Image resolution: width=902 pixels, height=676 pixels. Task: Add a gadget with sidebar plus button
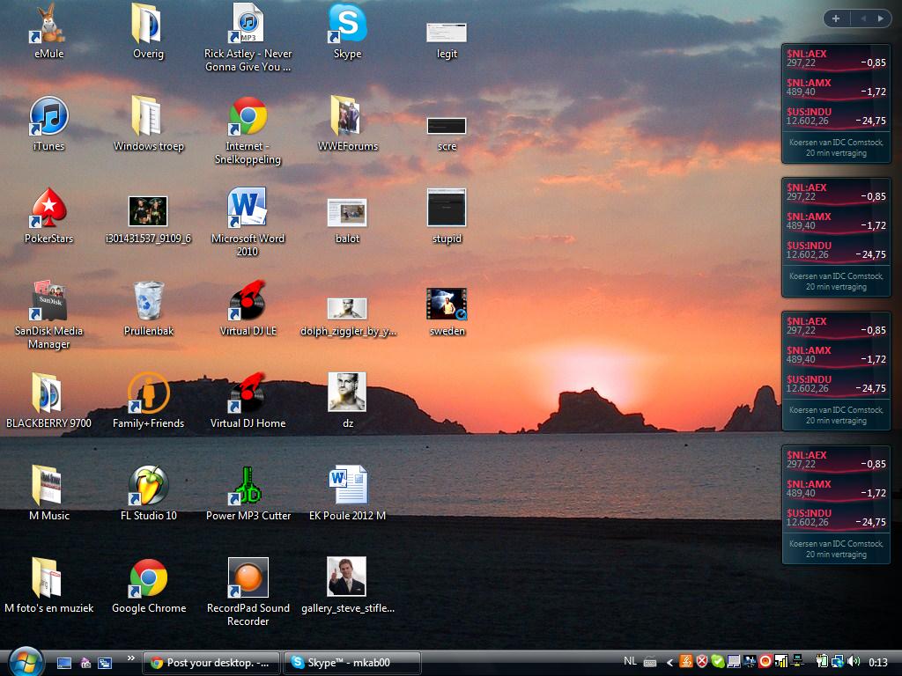tap(835, 18)
